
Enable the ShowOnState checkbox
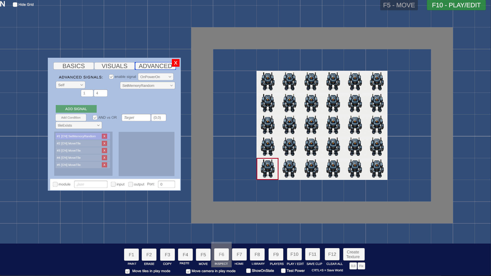(x=248, y=271)
